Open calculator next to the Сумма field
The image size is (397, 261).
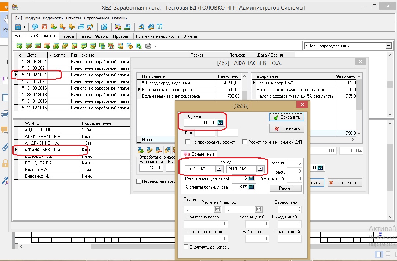[x=220, y=123]
